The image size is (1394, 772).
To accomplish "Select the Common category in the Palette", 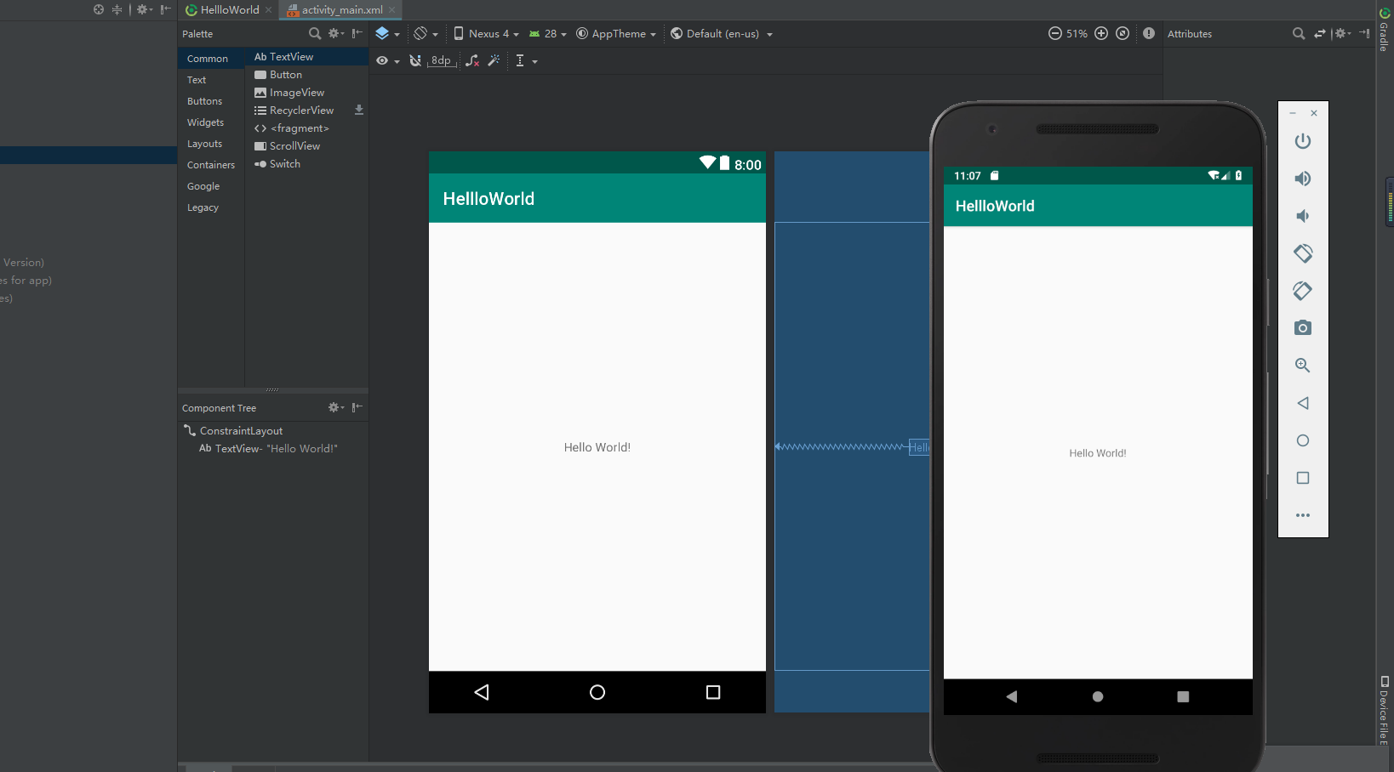I will 208,58.
